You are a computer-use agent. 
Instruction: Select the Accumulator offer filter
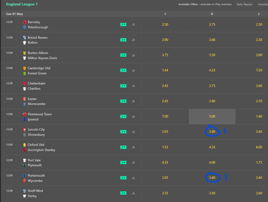coord(263,4)
